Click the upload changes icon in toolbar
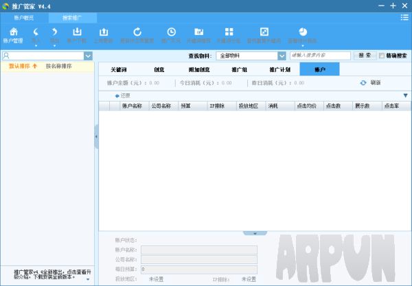 [104, 32]
